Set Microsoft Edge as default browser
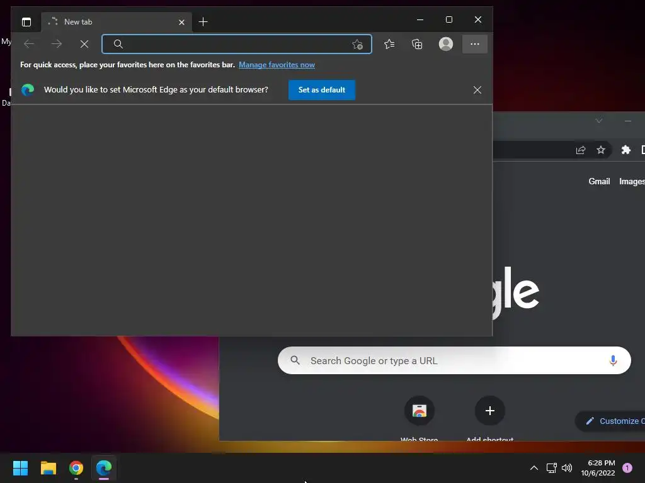The image size is (645, 483). (x=322, y=90)
